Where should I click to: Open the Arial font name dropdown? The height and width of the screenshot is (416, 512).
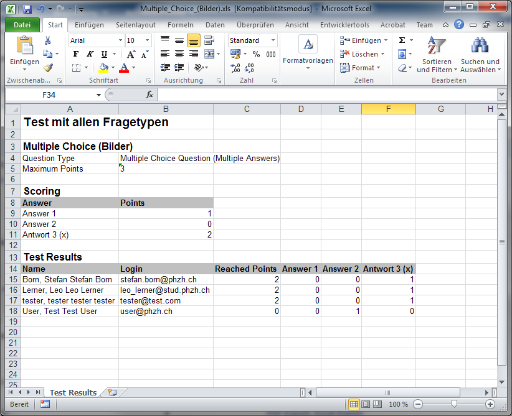click(x=120, y=40)
